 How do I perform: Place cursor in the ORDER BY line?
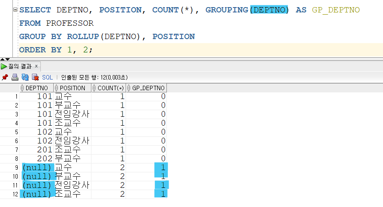pyautogui.click(x=200, y=50)
